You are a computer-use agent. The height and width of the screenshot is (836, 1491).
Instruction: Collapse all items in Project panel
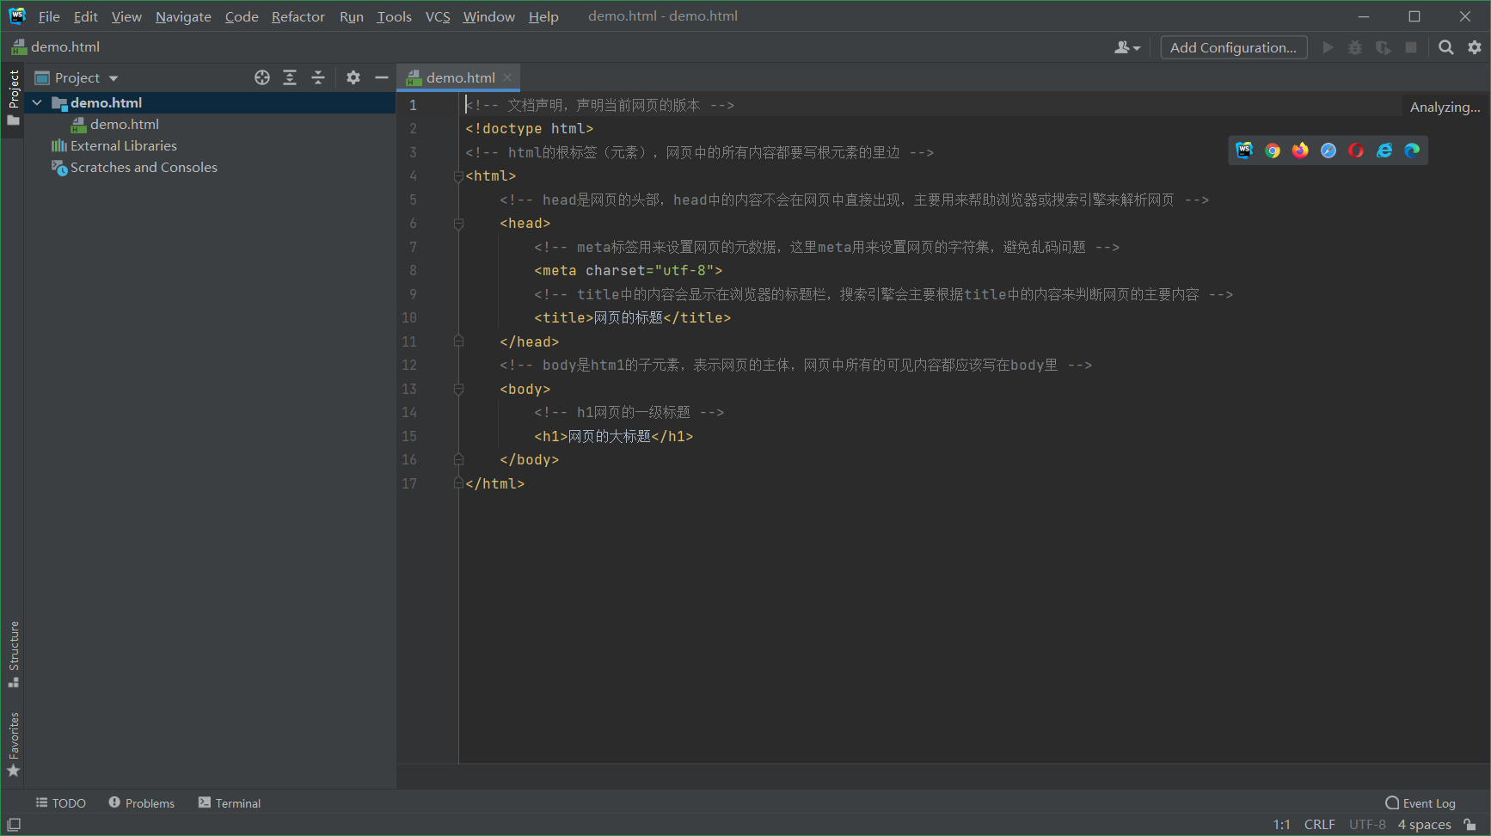[317, 77]
